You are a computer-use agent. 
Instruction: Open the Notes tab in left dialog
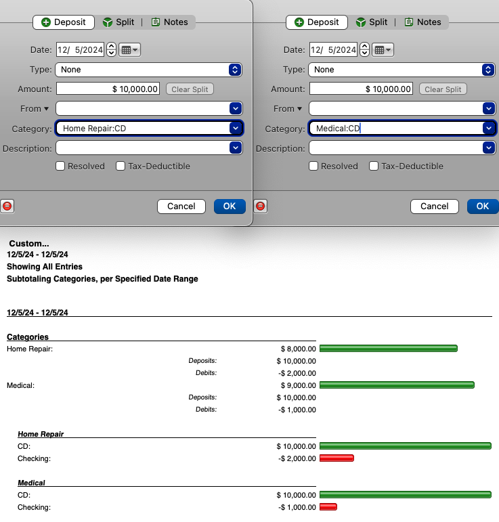click(170, 22)
